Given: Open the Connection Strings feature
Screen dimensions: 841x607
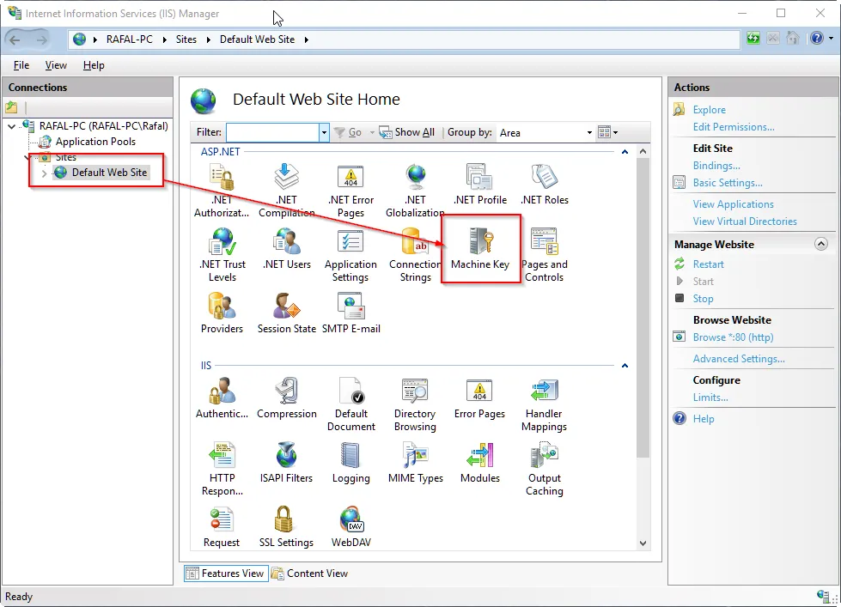Looking at the screenshot, I should click(x=415, y=255).
